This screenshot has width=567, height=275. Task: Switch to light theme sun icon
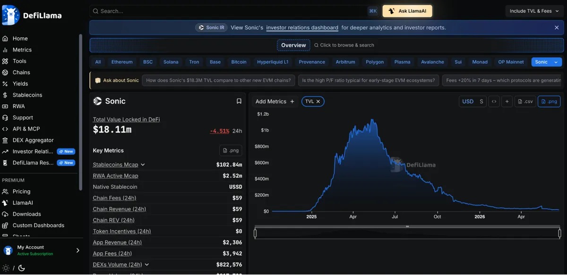coord(6,268)
